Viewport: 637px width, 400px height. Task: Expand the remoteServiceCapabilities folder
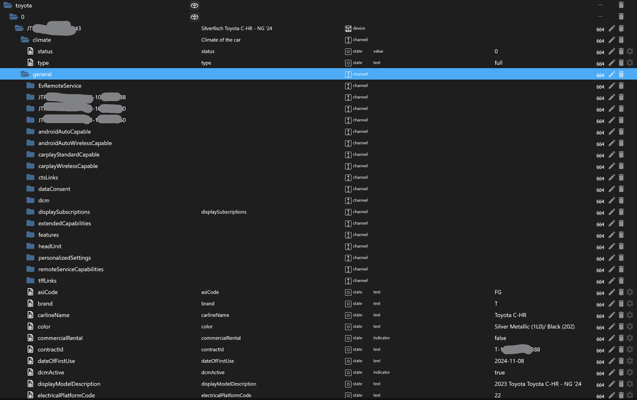[x=30, y=269]
